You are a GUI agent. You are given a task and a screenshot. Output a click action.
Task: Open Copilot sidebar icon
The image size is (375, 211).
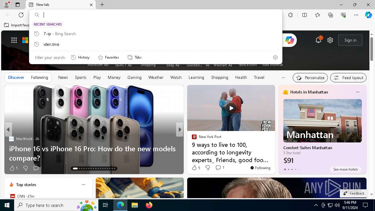pyautogui.click(x=368, y=15)
